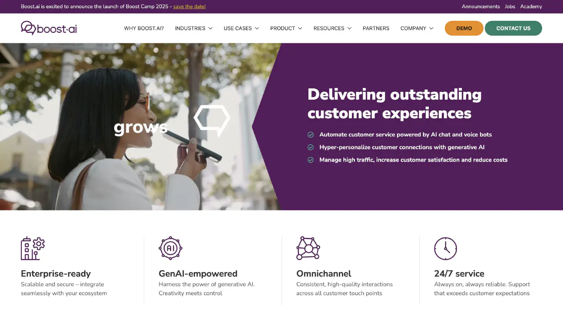Viewport: 563px width, 318px height.
Task: Follow the save the date link
Action: pos(189,6)
